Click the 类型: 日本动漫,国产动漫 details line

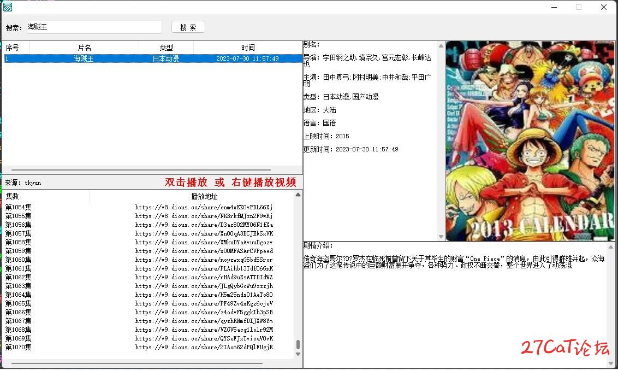[x=341, y=97]
